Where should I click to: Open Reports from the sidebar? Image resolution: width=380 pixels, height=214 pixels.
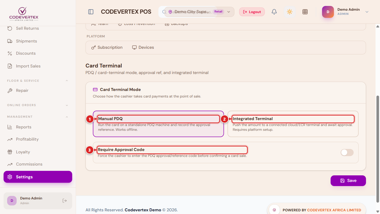coord(38,127)
